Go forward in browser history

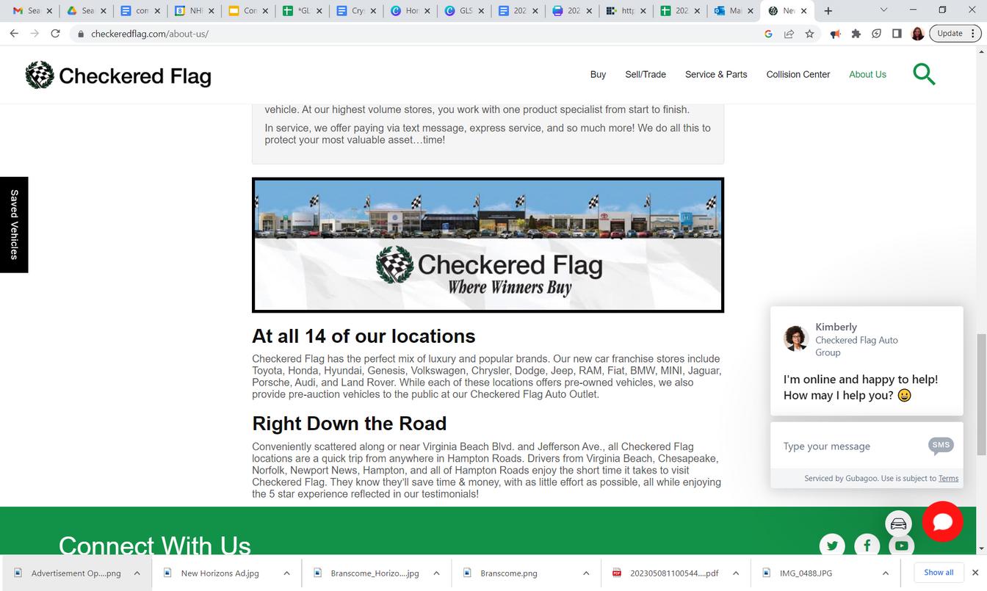coord(35,34)
